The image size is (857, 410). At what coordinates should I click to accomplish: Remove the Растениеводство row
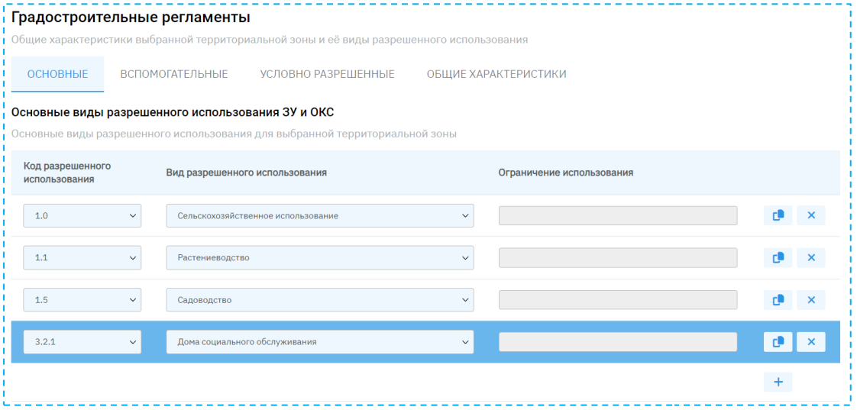click(810, 258)
